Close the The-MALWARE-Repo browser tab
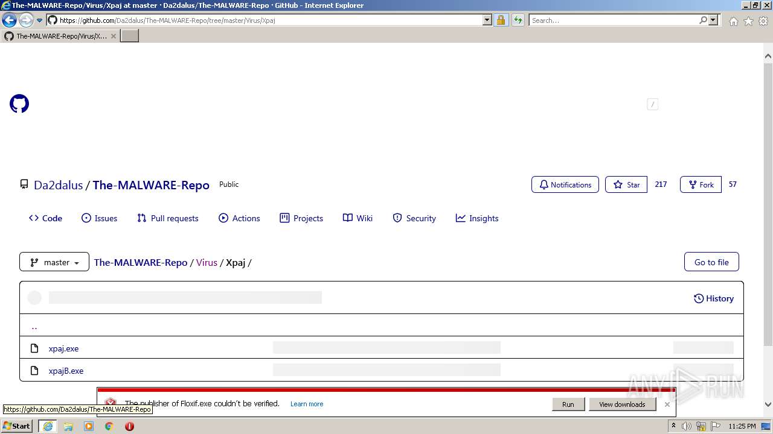The image size is (773, 434). (x=113, y=36)
